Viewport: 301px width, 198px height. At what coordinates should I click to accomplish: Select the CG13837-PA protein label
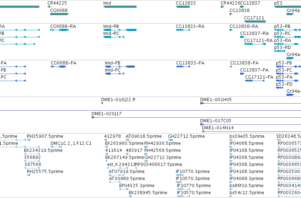pyautogui.click(x=254, y=70)
